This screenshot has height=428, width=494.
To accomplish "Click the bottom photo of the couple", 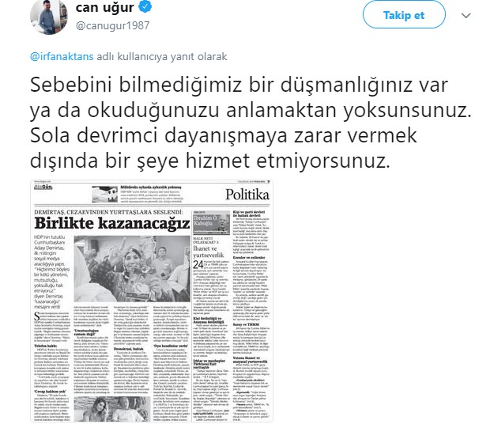I will (x=112, y=409).
